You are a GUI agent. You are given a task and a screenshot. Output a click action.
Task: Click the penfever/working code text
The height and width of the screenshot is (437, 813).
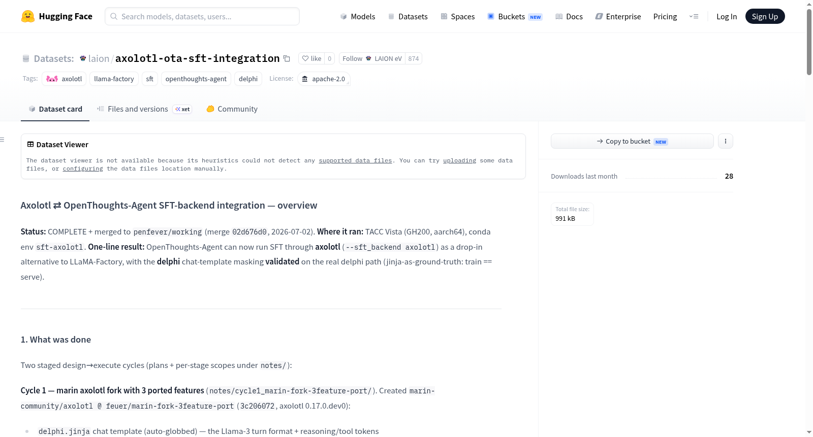(x=168, y=232)
